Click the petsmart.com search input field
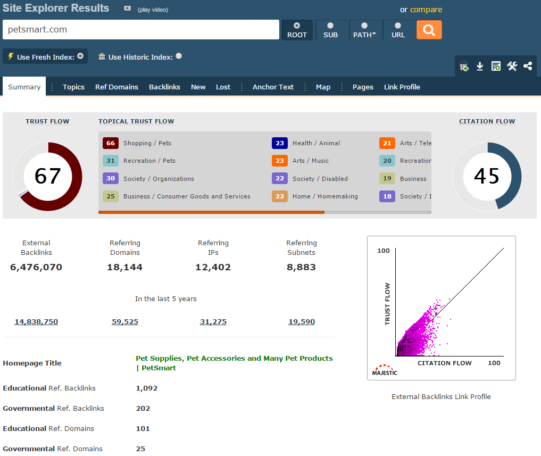This screenshot has height=456, width=541. tap(141, 30)
